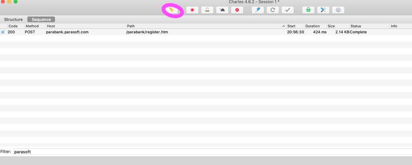Toggle breakpoints with the red hexagon icon
Image resolution: width=412 pixels, height=165 pixels.
[x=237, y=10]
